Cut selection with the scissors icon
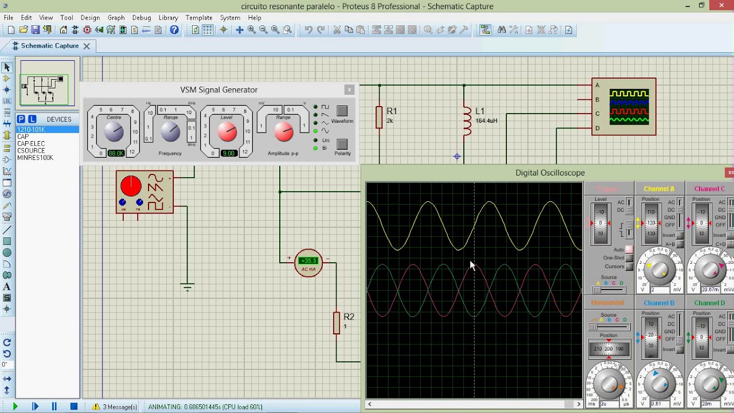The height and width of the screenshot is (413, 734). click(x=337, y=30)
